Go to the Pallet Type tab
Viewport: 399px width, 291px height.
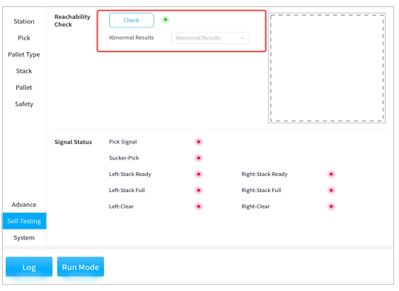[x=24, y=54]
